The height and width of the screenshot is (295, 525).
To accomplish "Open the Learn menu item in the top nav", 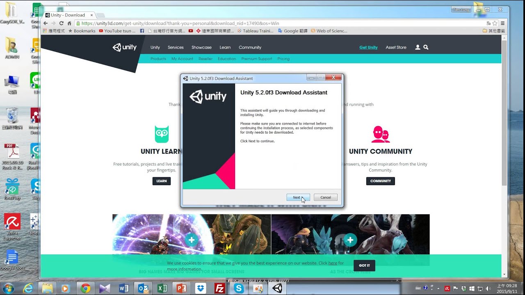I will click(x=225, y=48).
